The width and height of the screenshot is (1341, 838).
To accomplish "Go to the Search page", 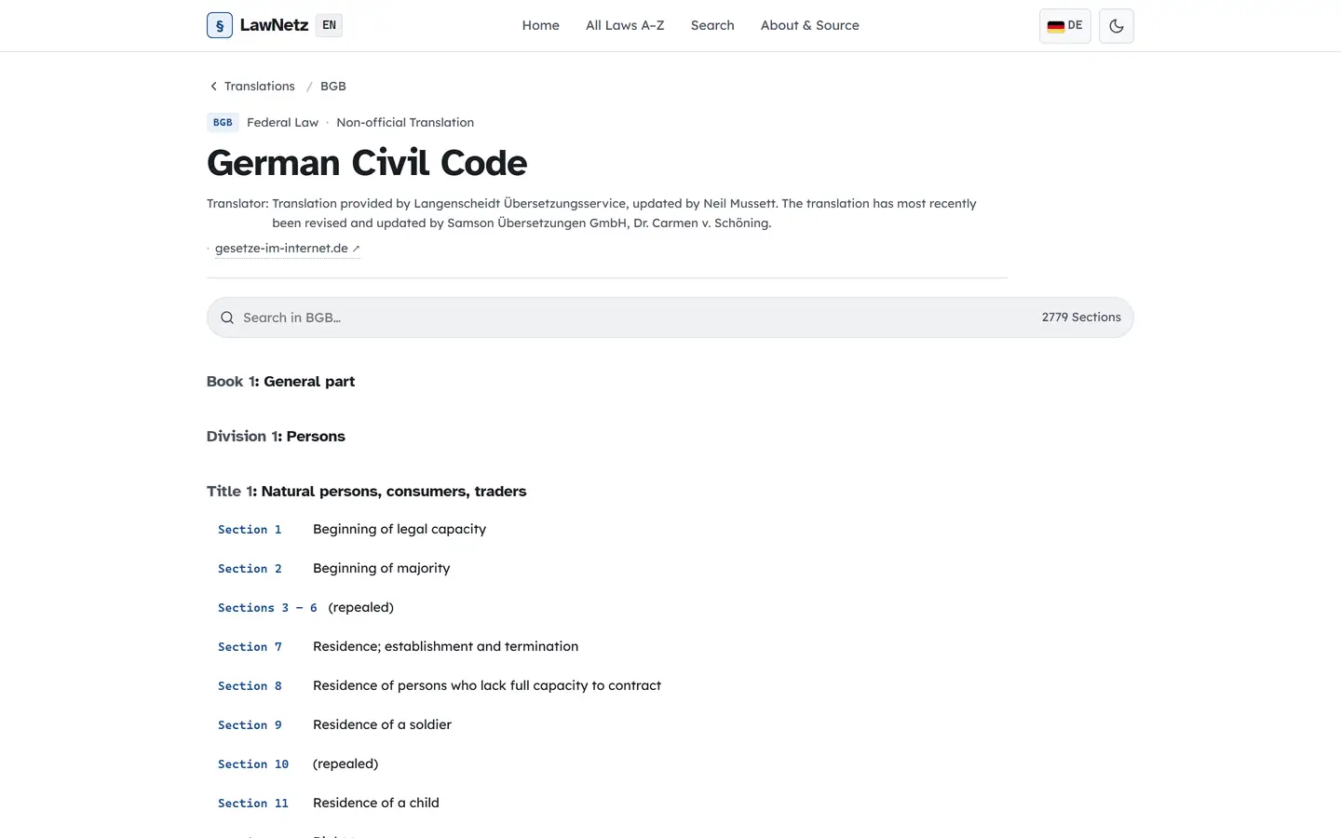I will pyautogui.click(x=712, y=25).
